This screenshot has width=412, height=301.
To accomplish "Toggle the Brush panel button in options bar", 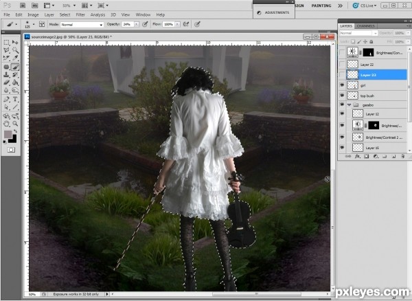I will coord(42,24).
